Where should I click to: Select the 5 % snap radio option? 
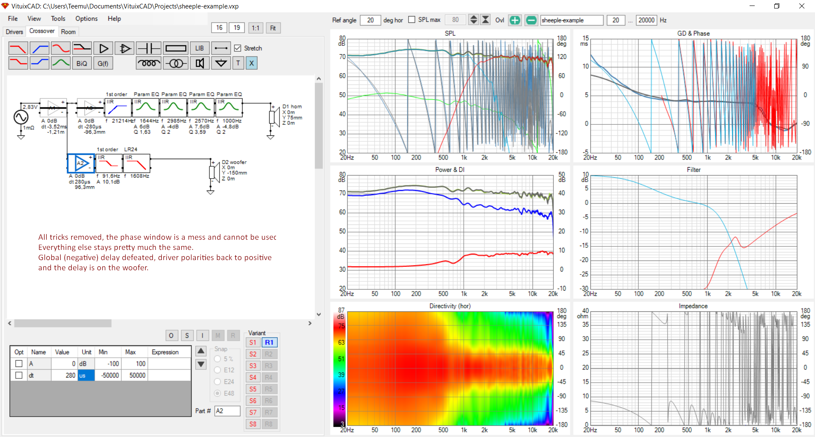[x=217, y=359]
